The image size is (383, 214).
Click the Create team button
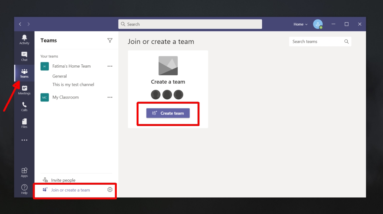point(168,113)
